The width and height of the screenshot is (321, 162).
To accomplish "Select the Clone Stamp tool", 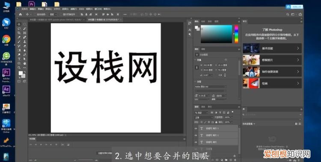I will [x=24, y=41].
